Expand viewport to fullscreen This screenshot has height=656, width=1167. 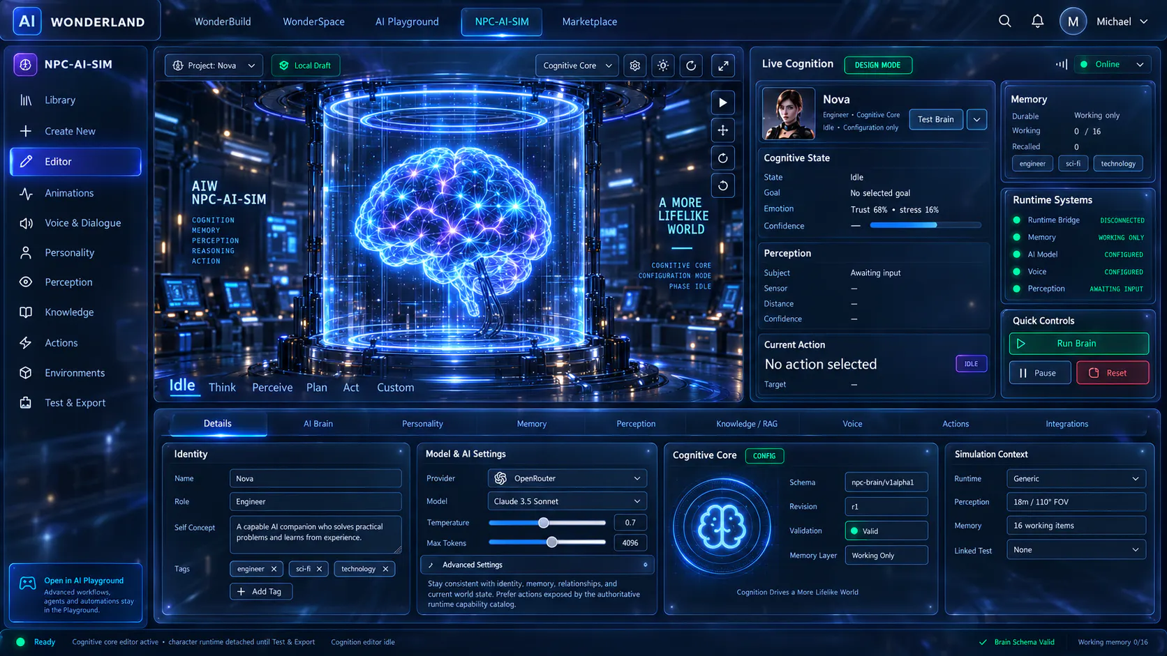click(x=723, y=66)
